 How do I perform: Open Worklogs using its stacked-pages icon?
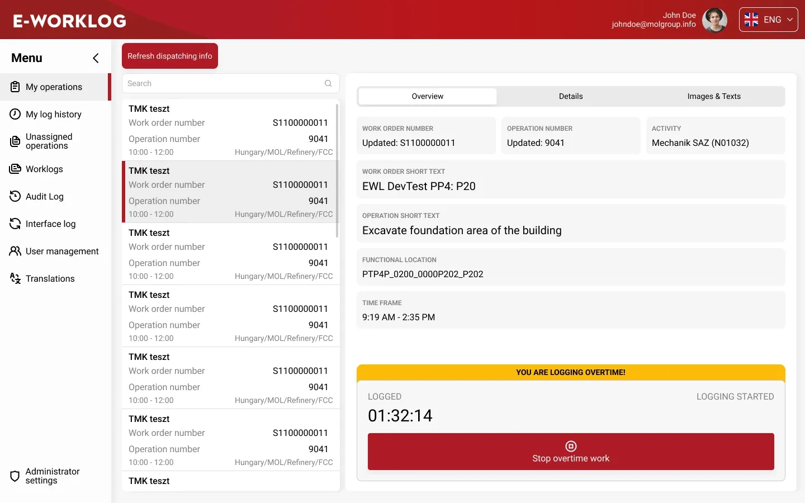[x=15, y=169]
